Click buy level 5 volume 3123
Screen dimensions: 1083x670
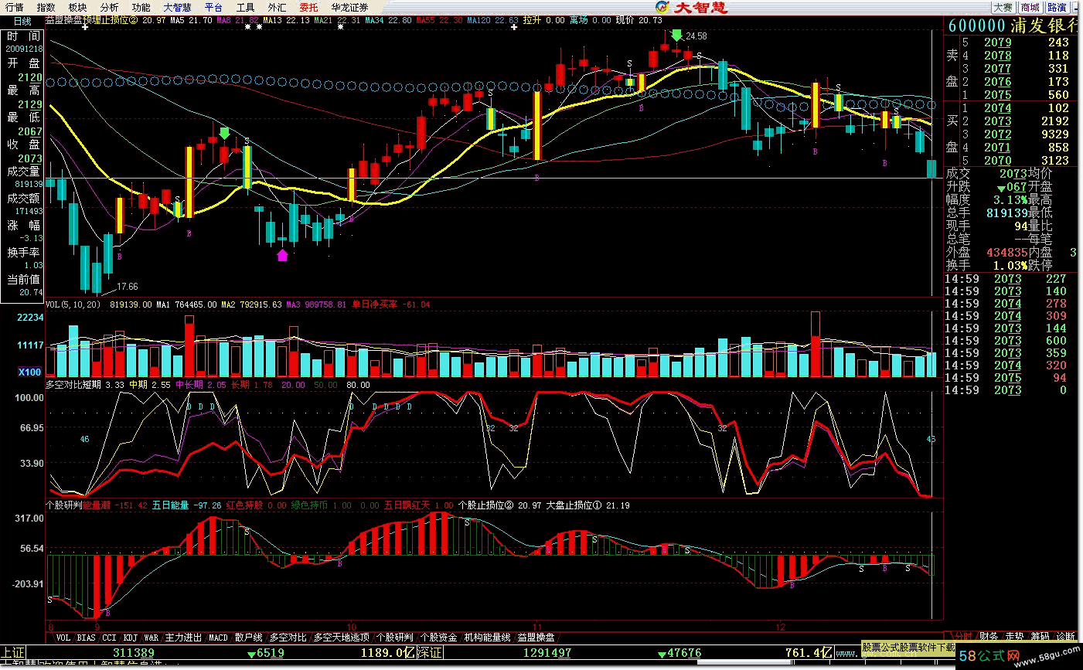1054,161
